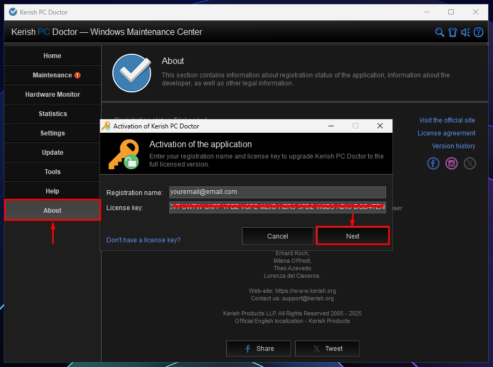Click the License key field

(277, 207)
